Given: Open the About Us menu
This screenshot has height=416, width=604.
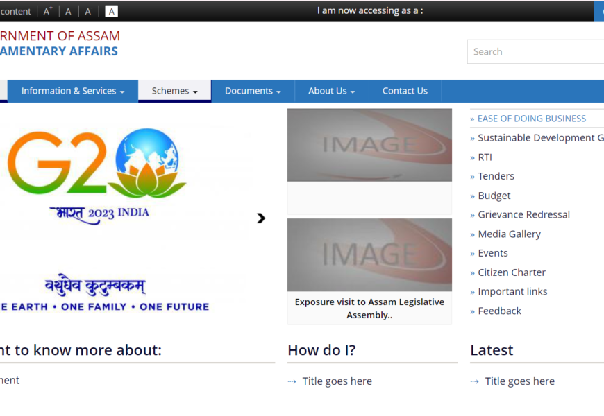Looking at the screenshot, I should 331,91.
